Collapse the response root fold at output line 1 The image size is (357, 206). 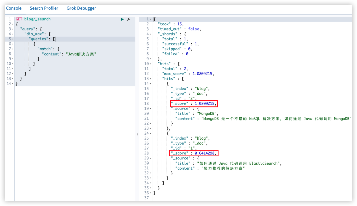(x=151, y=19)
